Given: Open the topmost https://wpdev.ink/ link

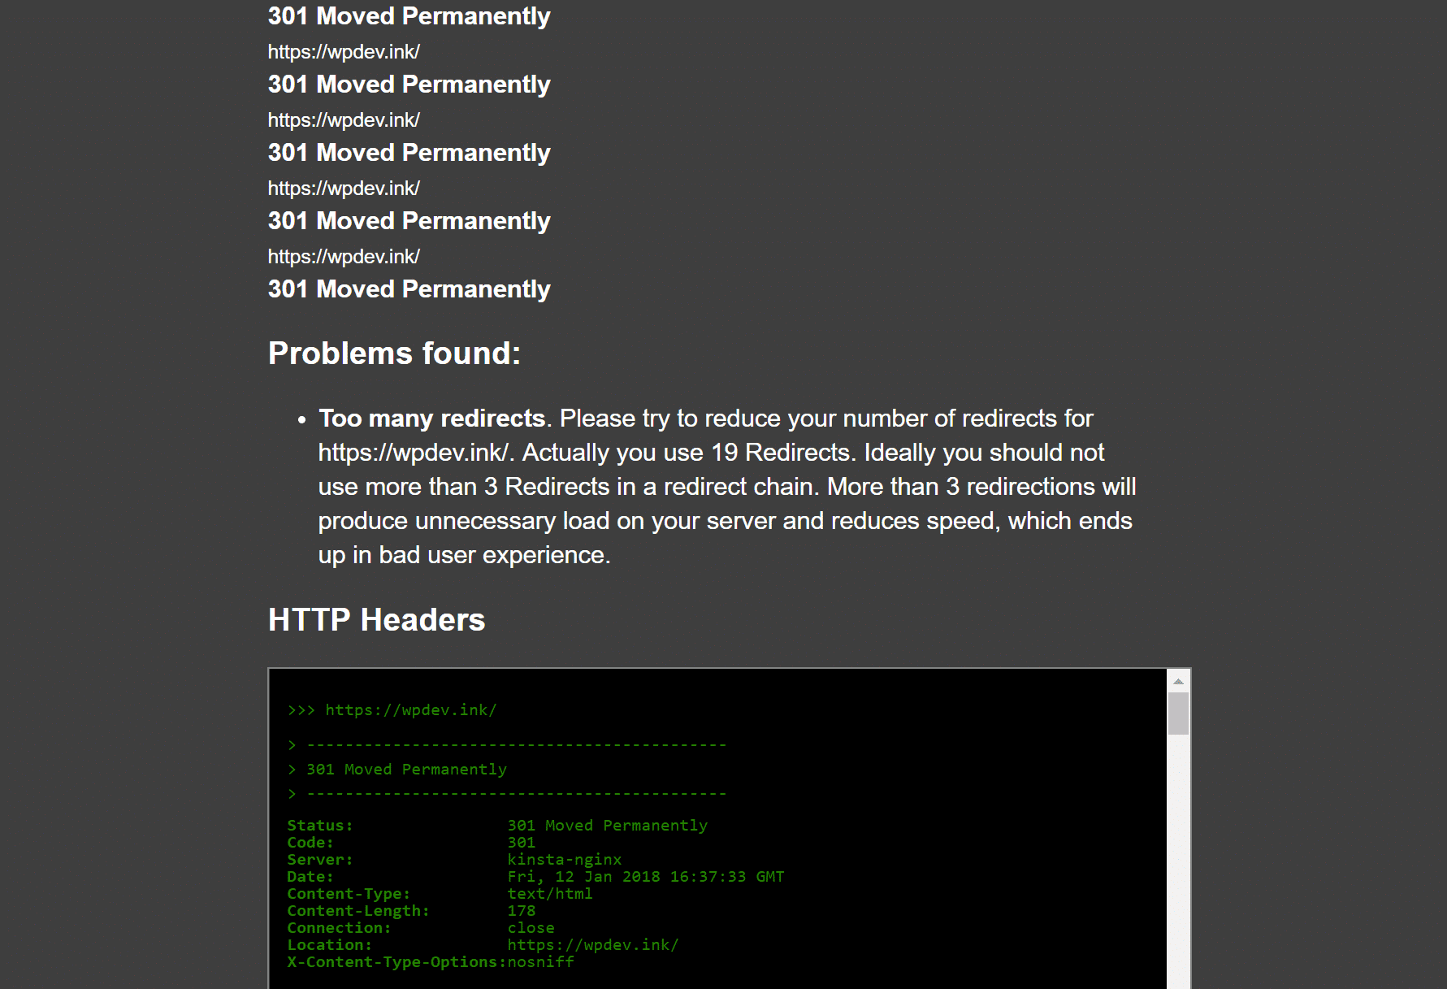Looking at the screenshot, I should click(x=344, y=52).
